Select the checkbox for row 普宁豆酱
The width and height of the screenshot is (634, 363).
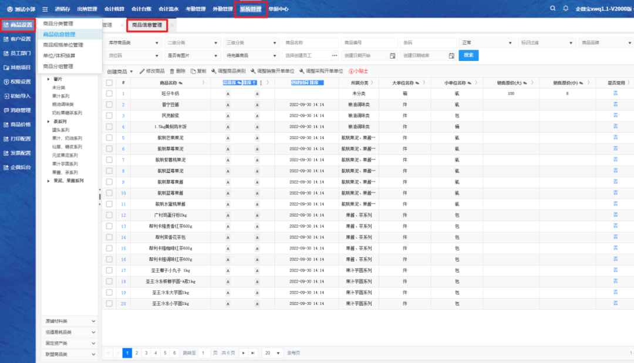tap(109, 105)
